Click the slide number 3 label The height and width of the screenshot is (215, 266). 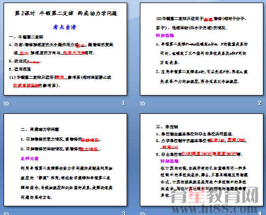[124, 213]
